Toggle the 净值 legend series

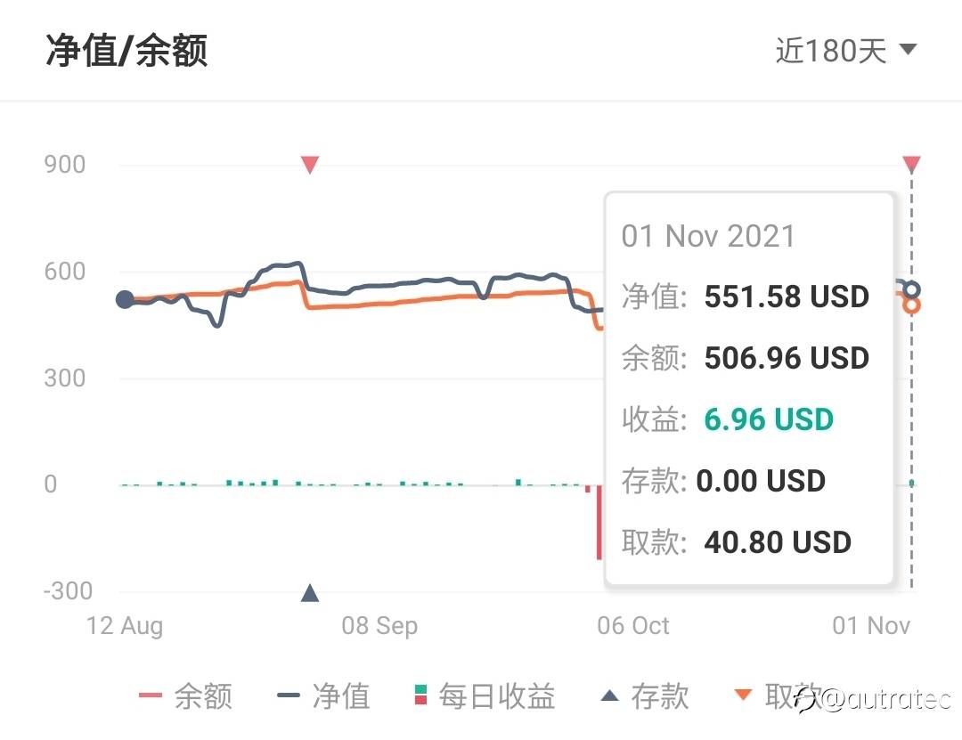(324, 696)
